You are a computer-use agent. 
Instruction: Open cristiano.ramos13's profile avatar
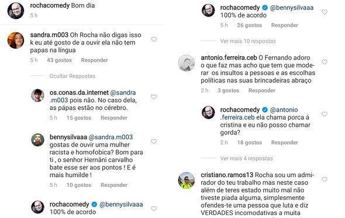[x=187, y=181]
